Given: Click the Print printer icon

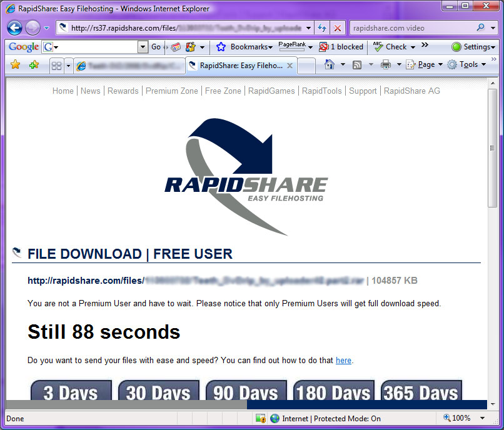Looking at the screenshot, I should 386,64.
